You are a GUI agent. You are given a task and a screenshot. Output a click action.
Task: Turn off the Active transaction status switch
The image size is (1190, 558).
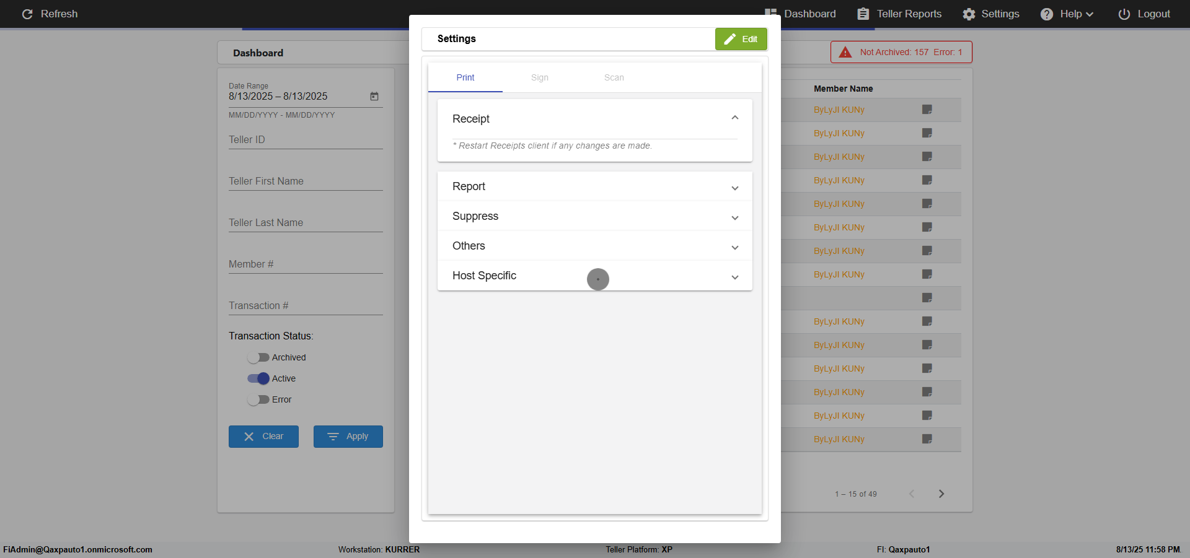[258, 378]
